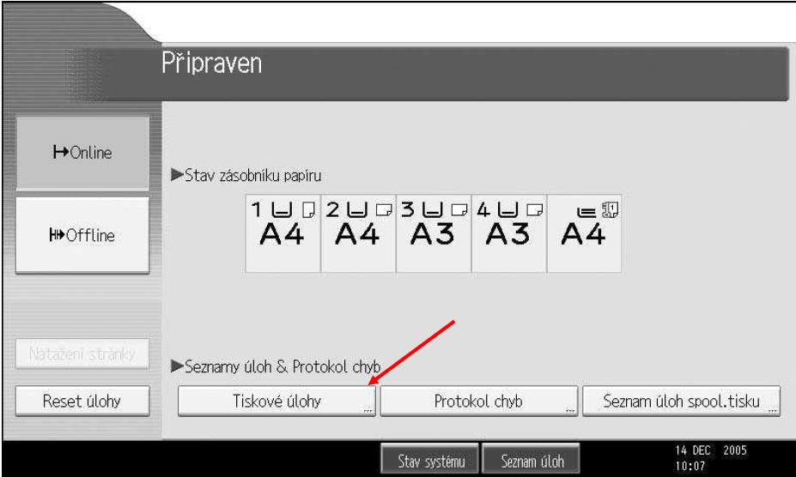Click the Stav zásobníku papíru heading
This screenshot has width=796, height=477.
coord(246,176)
